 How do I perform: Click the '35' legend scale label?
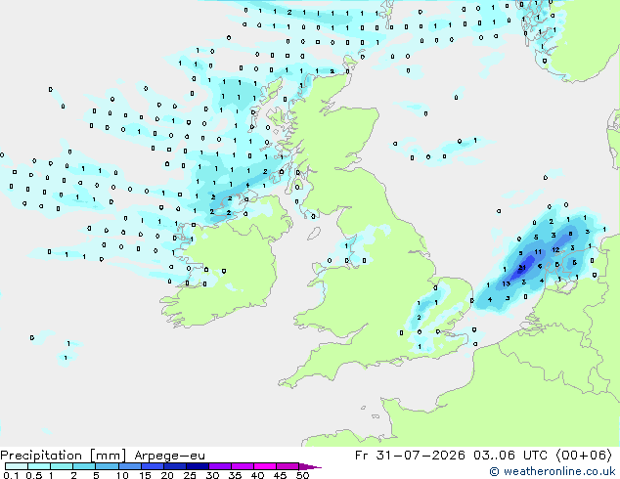(x=235, y=475)
